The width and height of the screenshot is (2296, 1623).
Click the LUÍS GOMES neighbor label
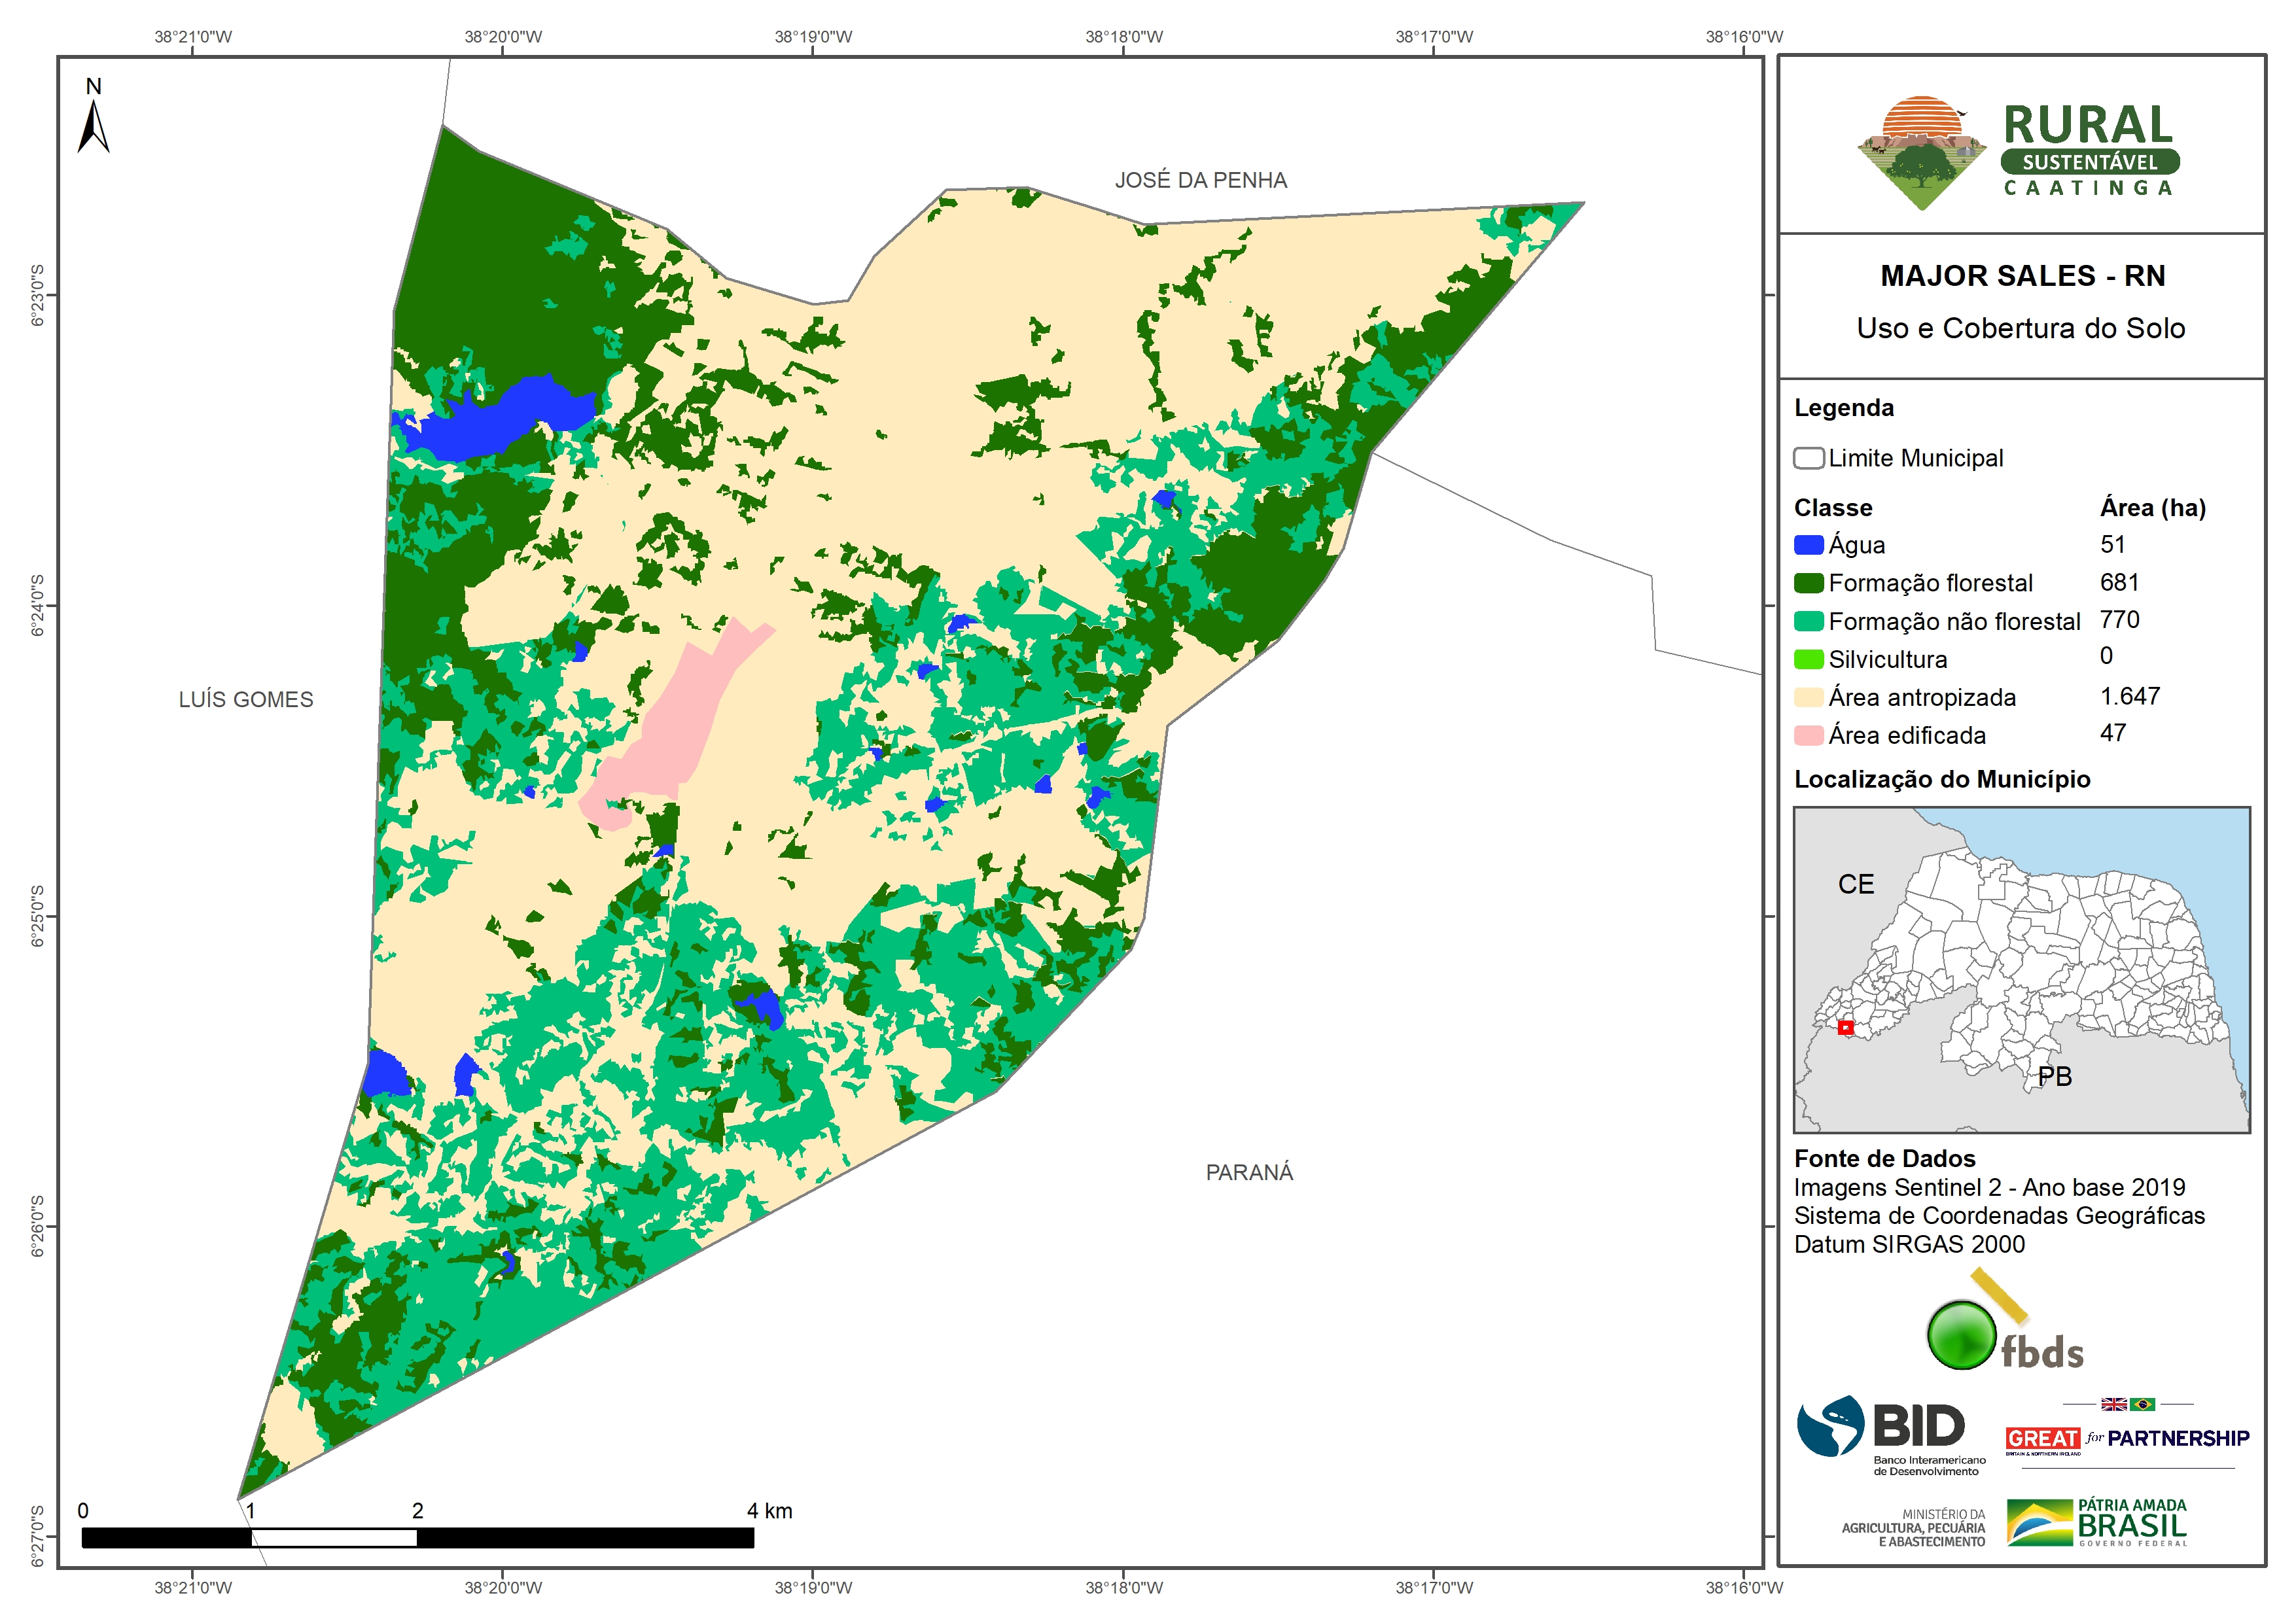(x=245, y=699)
